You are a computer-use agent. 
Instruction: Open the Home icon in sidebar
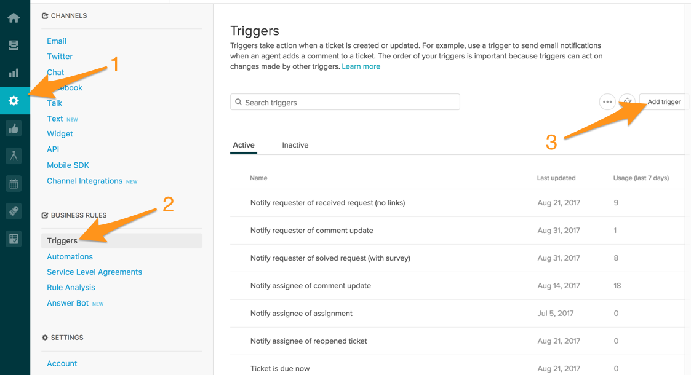tap(14, 18)
